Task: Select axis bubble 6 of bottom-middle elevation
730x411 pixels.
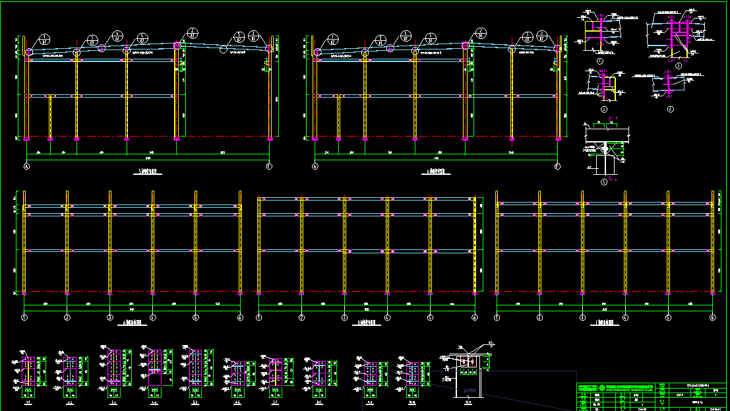Action: (474, 317)
